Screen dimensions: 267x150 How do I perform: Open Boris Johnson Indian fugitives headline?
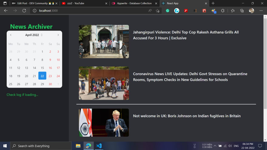(x=187, y=116)
